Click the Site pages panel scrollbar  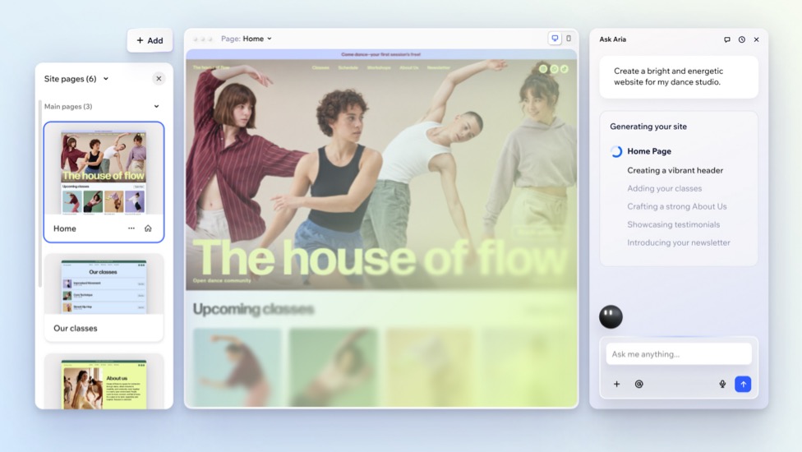pos(40,193)
